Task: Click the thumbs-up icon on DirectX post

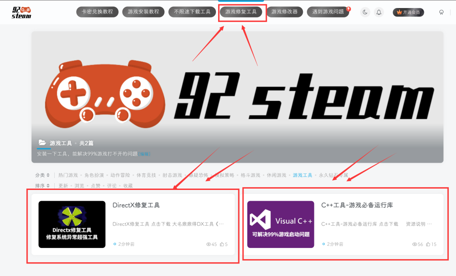Action: click(221, 244)
